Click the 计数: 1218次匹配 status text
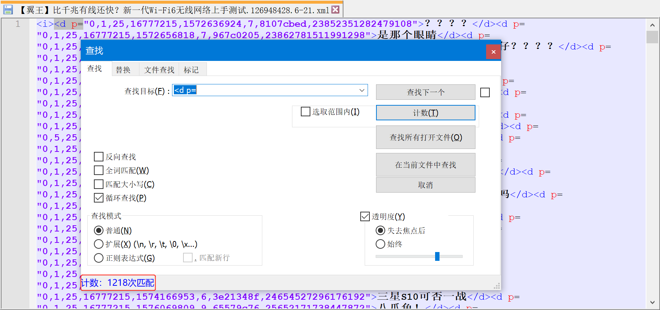660x310 pixels. pos(118,283)
